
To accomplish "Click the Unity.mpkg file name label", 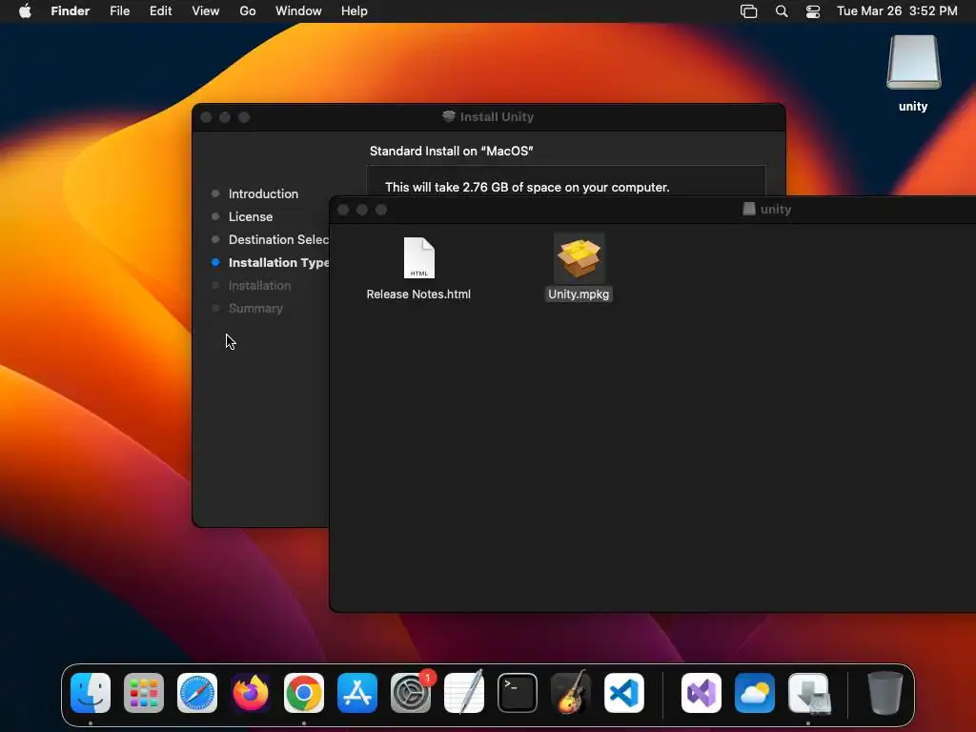I will 579,295.
